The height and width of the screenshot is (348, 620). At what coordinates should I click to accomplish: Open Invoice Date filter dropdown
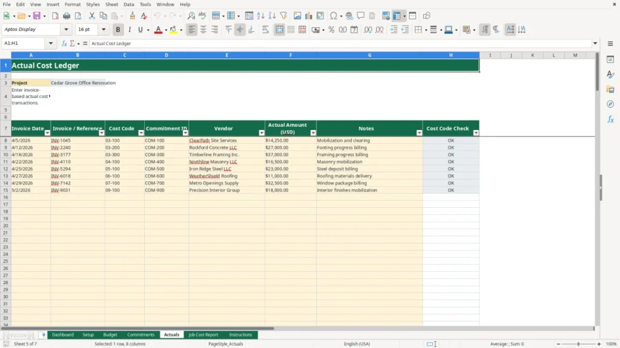click(47, 133)
